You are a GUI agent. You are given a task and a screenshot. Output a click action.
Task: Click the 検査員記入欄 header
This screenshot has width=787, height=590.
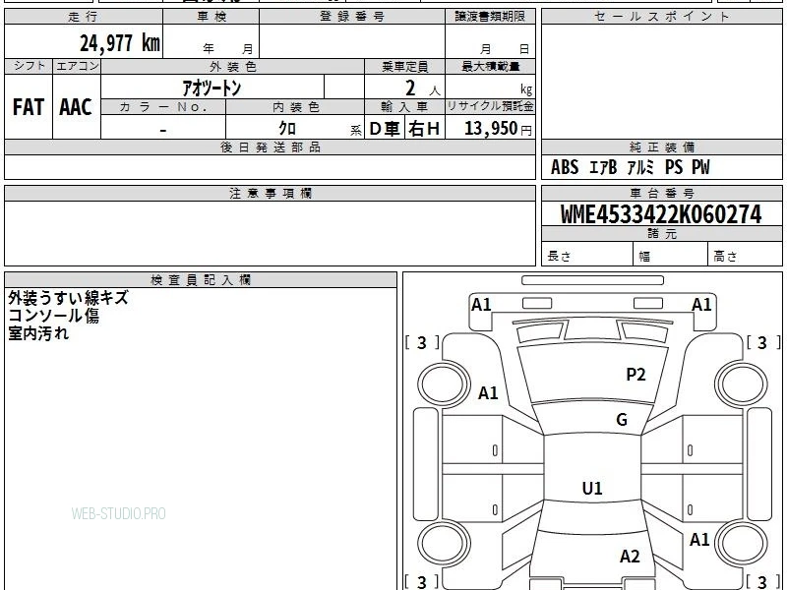[201, 280]
